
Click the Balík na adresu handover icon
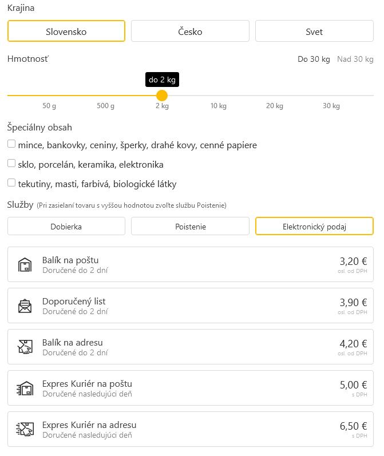click(x=25, y=347)
